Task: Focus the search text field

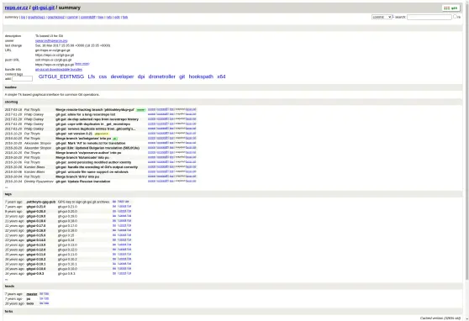Action: pyautogui.click(x=429, y=17)
